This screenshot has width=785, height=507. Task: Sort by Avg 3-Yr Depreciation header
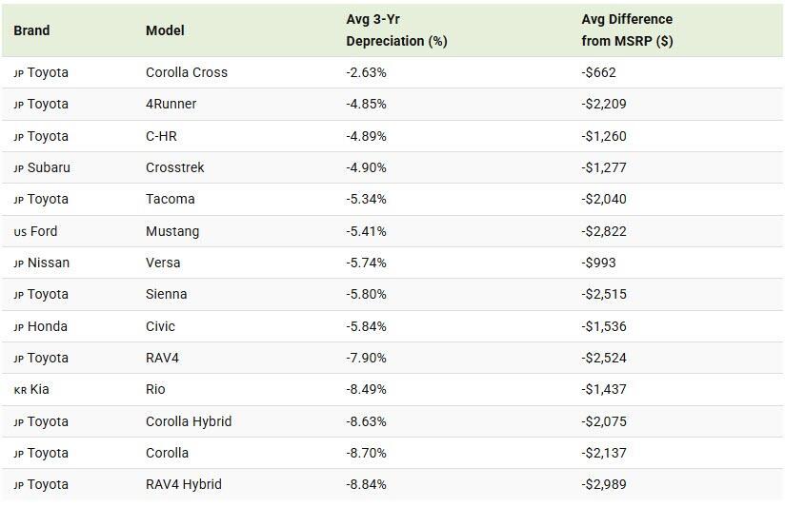click(396, 30)
